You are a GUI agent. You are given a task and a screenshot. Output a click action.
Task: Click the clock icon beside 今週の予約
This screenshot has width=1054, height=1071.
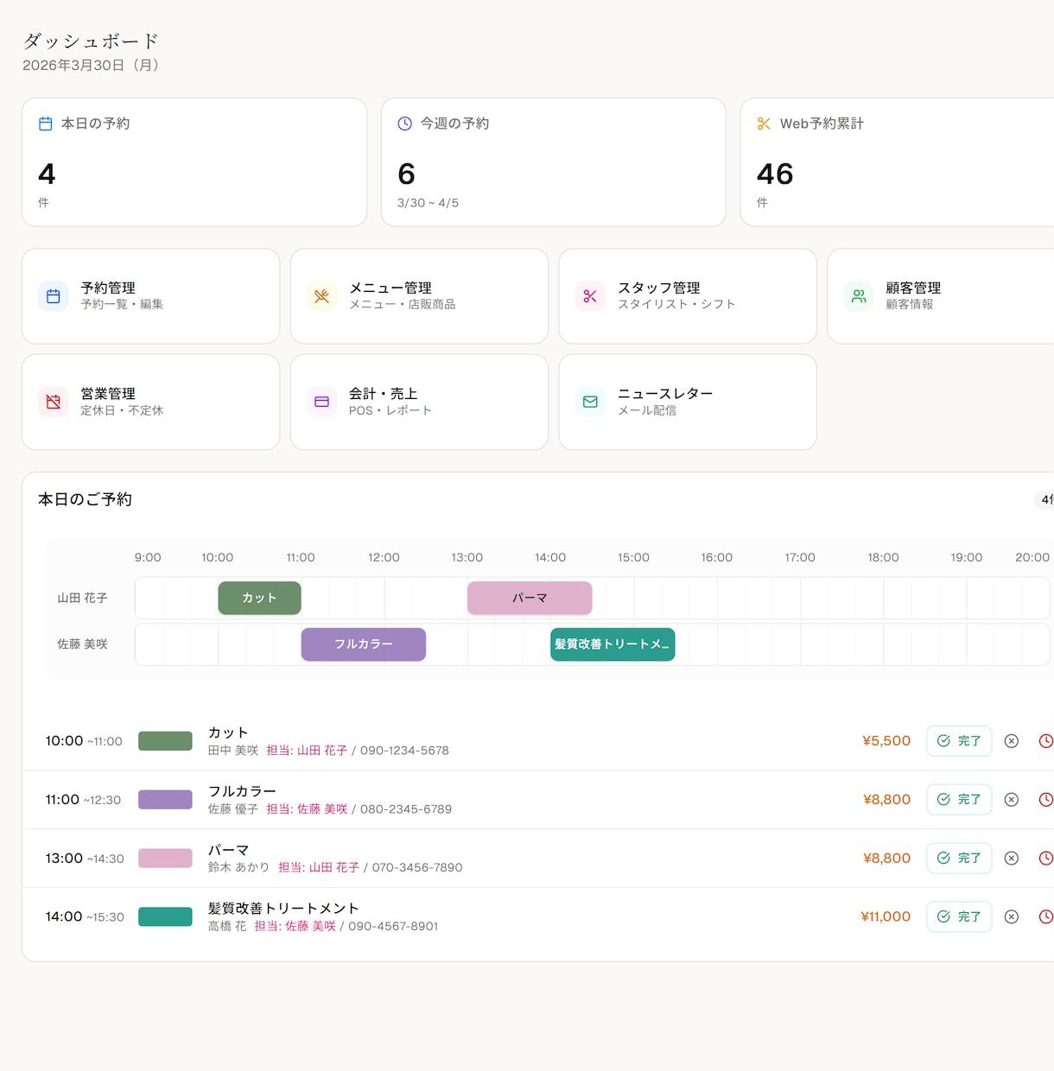tap(404, 124)
